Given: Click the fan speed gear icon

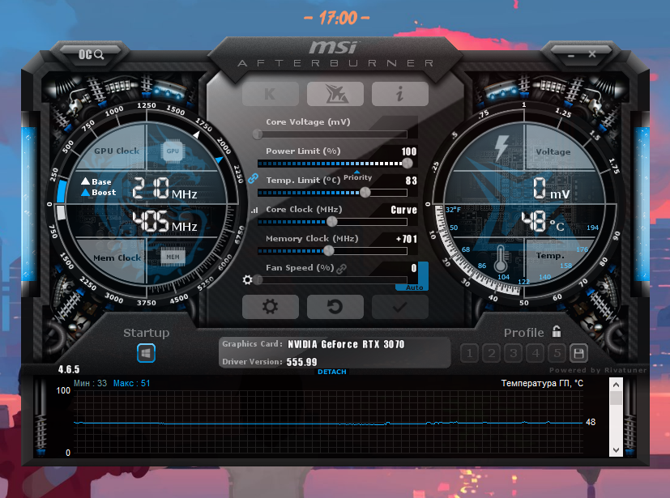Looking at the screenshot, I should pos(247,279).
